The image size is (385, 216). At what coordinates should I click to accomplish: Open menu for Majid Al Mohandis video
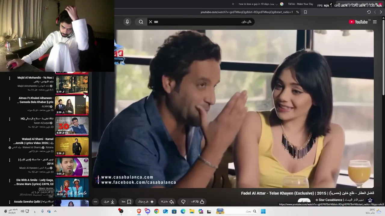(9, 78)
